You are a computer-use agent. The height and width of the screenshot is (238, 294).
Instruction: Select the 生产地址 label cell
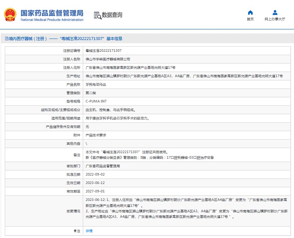[x=44, y=76]
